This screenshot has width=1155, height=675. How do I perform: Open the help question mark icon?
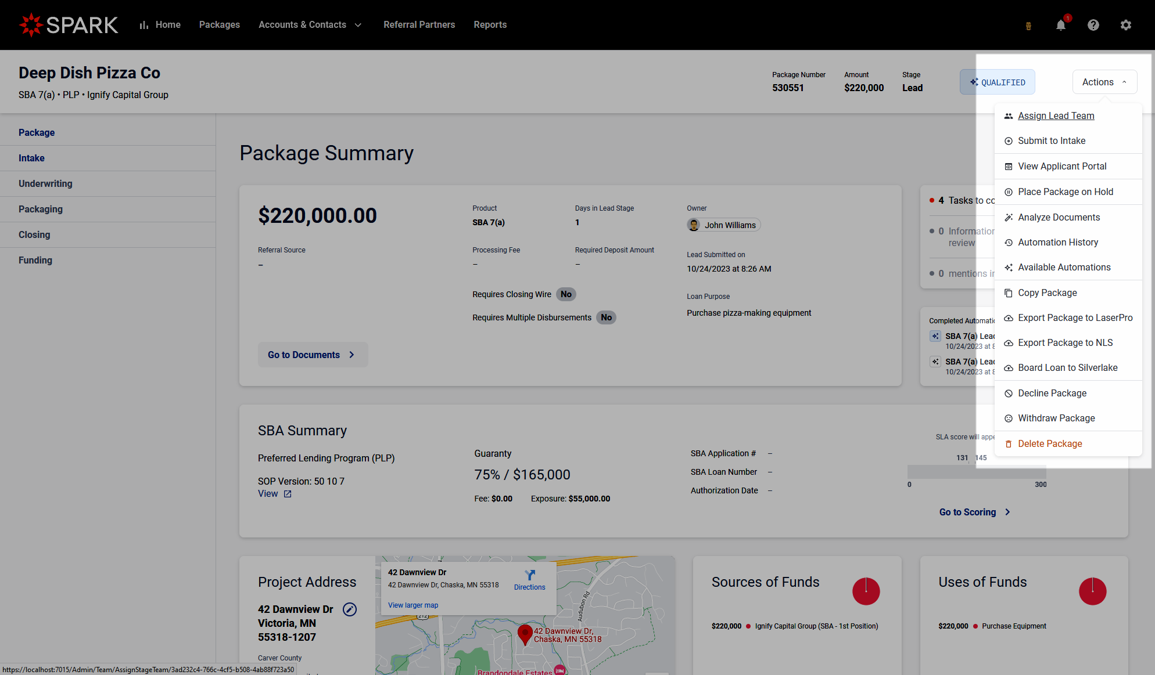coord(1093,25)
